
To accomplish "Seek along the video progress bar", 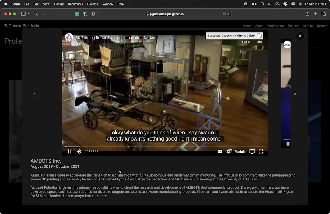I will [165, 147].
